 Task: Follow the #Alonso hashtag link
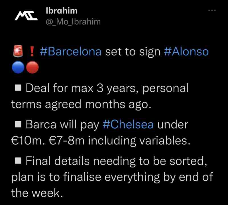coord(186,52)
